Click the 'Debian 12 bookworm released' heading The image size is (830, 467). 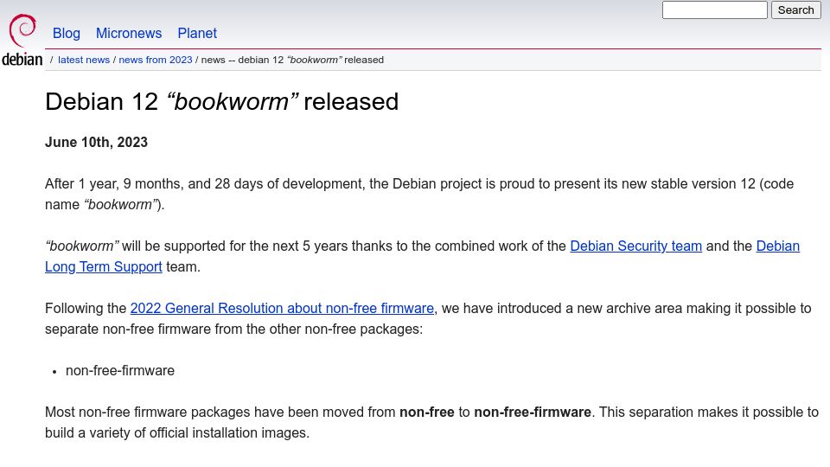coord(222,102)
